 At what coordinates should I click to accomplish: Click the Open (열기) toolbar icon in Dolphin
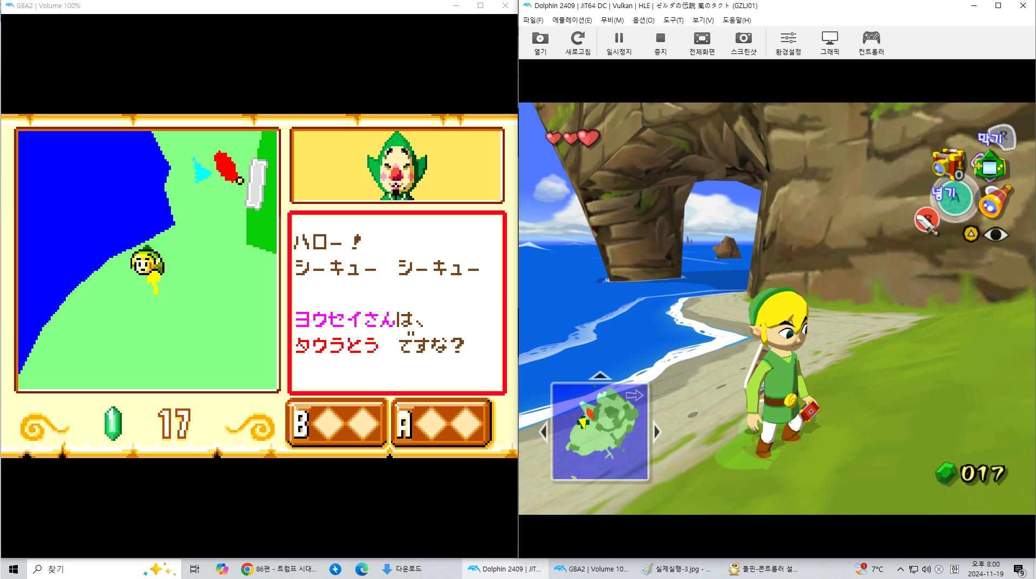(540, 43)
